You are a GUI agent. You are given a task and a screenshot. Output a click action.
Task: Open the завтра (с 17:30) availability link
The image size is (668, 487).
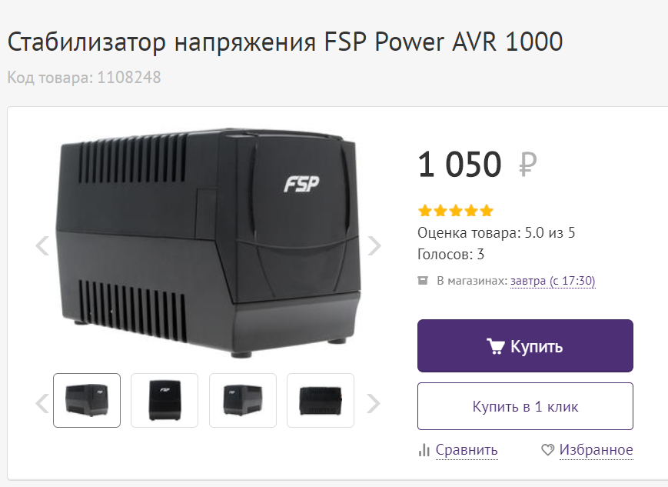point(553,281)
